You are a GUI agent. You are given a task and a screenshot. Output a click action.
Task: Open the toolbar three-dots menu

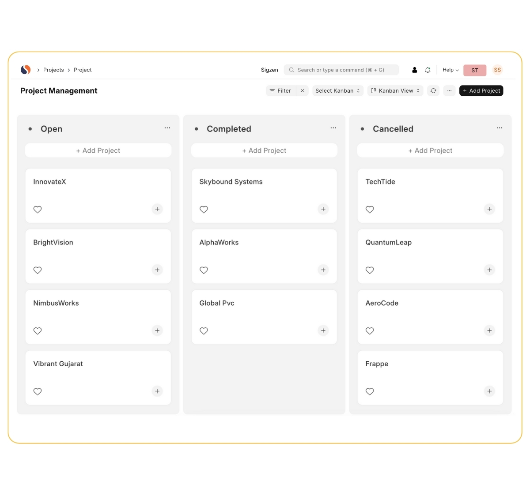pyautogui.click(x=449, y=91)
